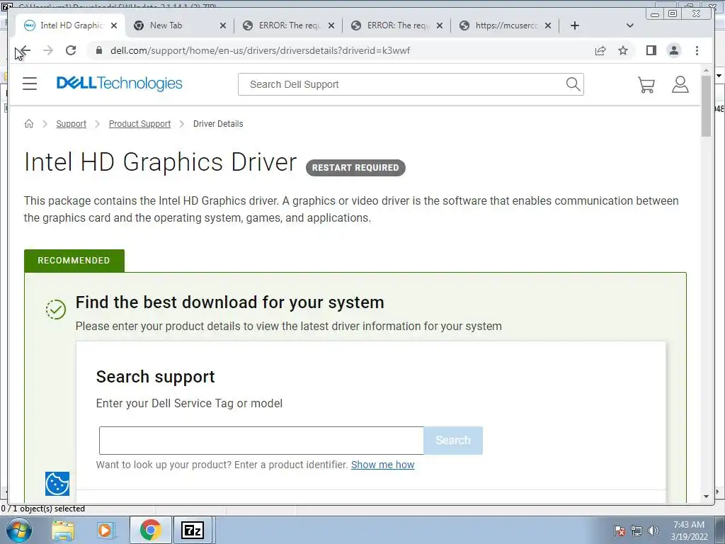
Task: Open Dell account sign-in icon
Action: point(680,84)
